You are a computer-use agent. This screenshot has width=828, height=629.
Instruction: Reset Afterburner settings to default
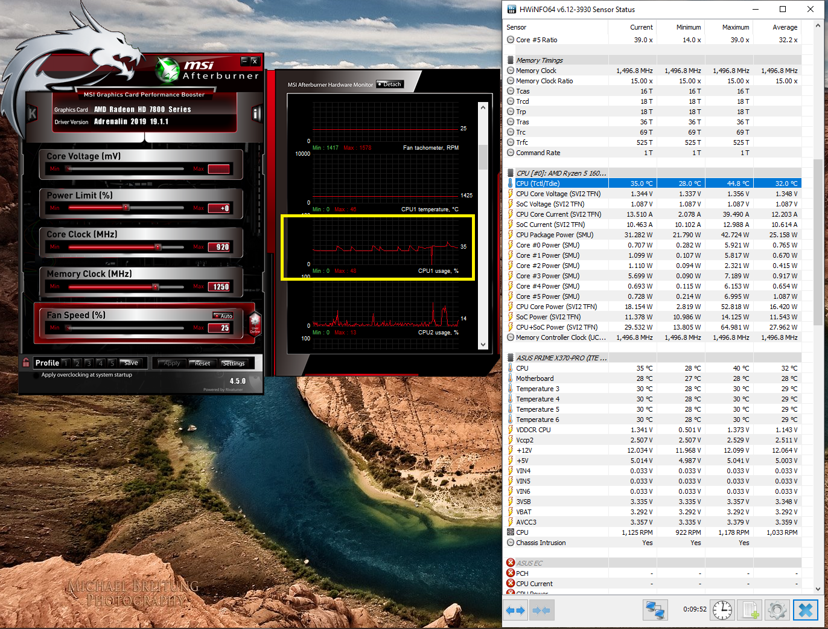[x=203, y=363]
